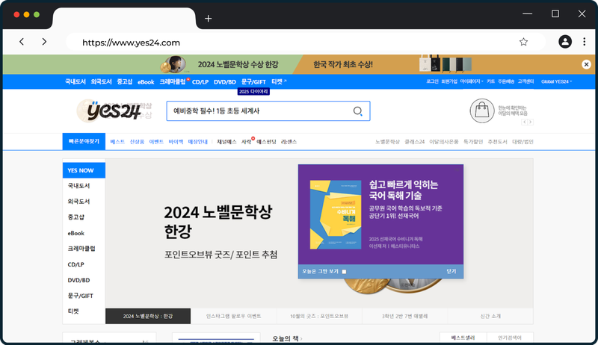Select the 인스타그램 팔로우 이벤트 banner tab
Screen dimensions: 598x345
(x=233, y=316)
